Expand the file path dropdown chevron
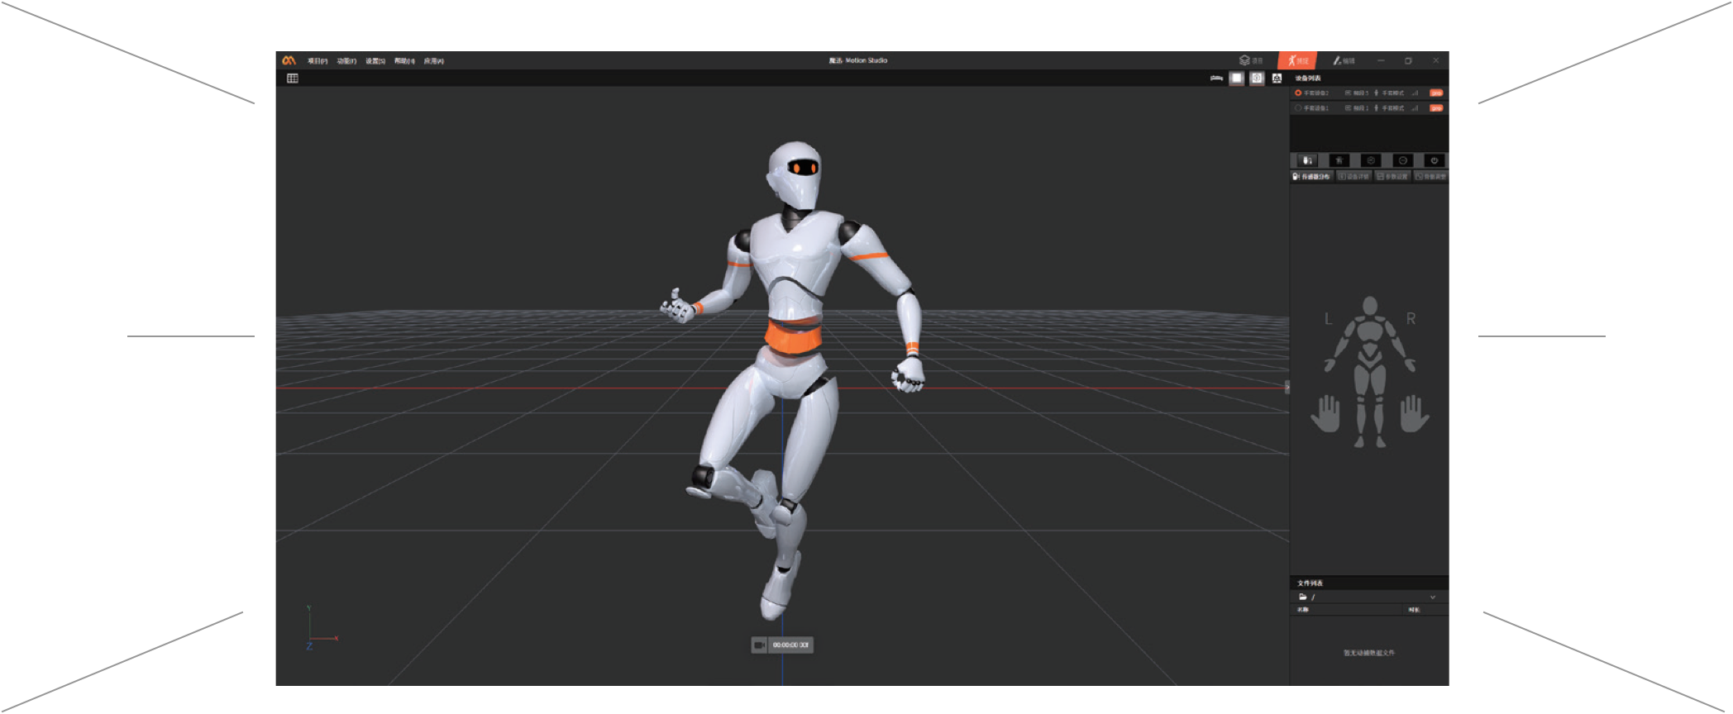Screen dimensions: 1733x714 click(x=1433, y=597)
